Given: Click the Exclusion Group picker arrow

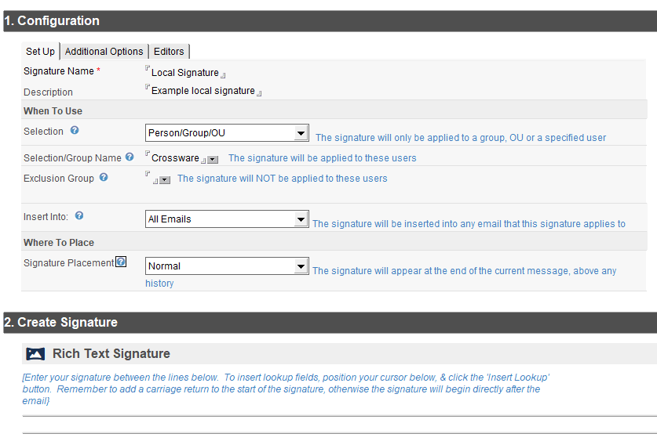Looking at the screenshot, I should (165, 180).
